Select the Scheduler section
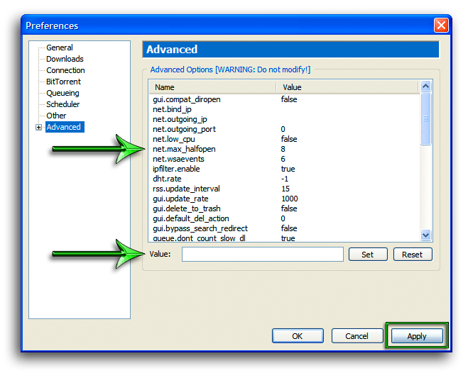 pyautogui.click(x=62, y=104)
